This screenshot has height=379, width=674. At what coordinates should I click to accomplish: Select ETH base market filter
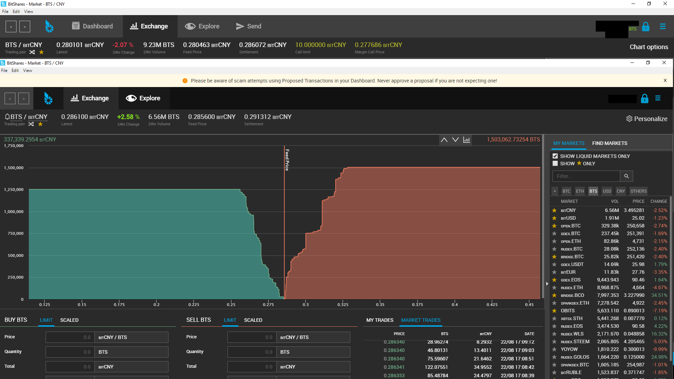[580, 191]
